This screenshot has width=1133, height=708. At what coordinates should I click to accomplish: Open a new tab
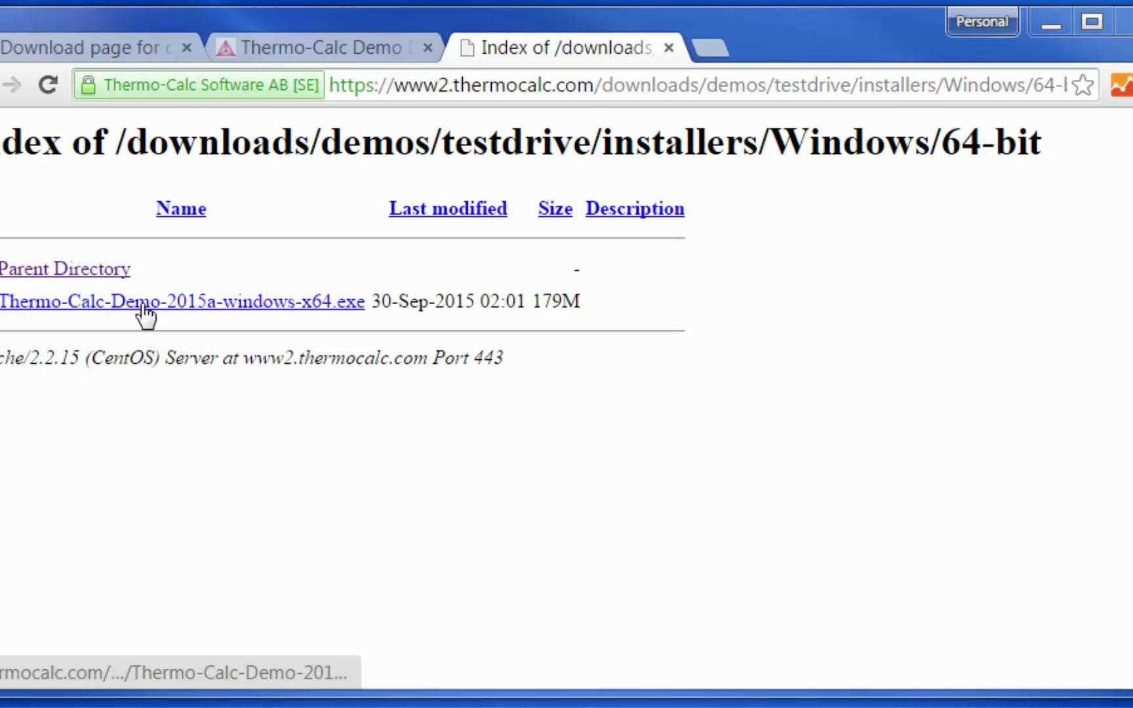(x=709, y=48)
